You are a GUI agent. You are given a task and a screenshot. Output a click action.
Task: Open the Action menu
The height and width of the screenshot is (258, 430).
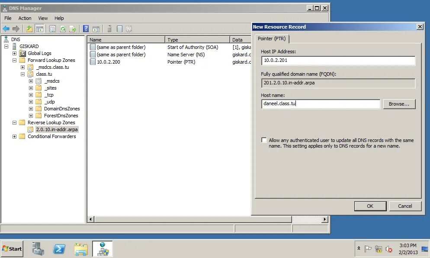point(25,18)
